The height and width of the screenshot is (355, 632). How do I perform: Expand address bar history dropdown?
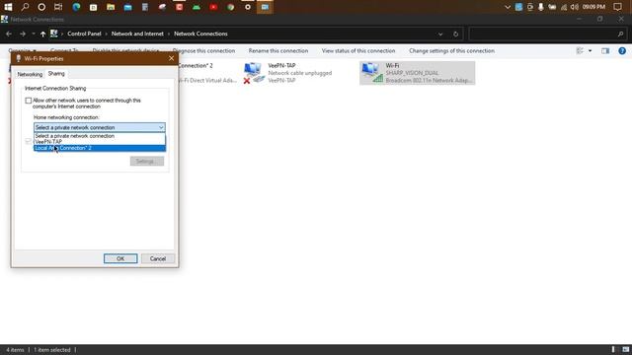440,35
